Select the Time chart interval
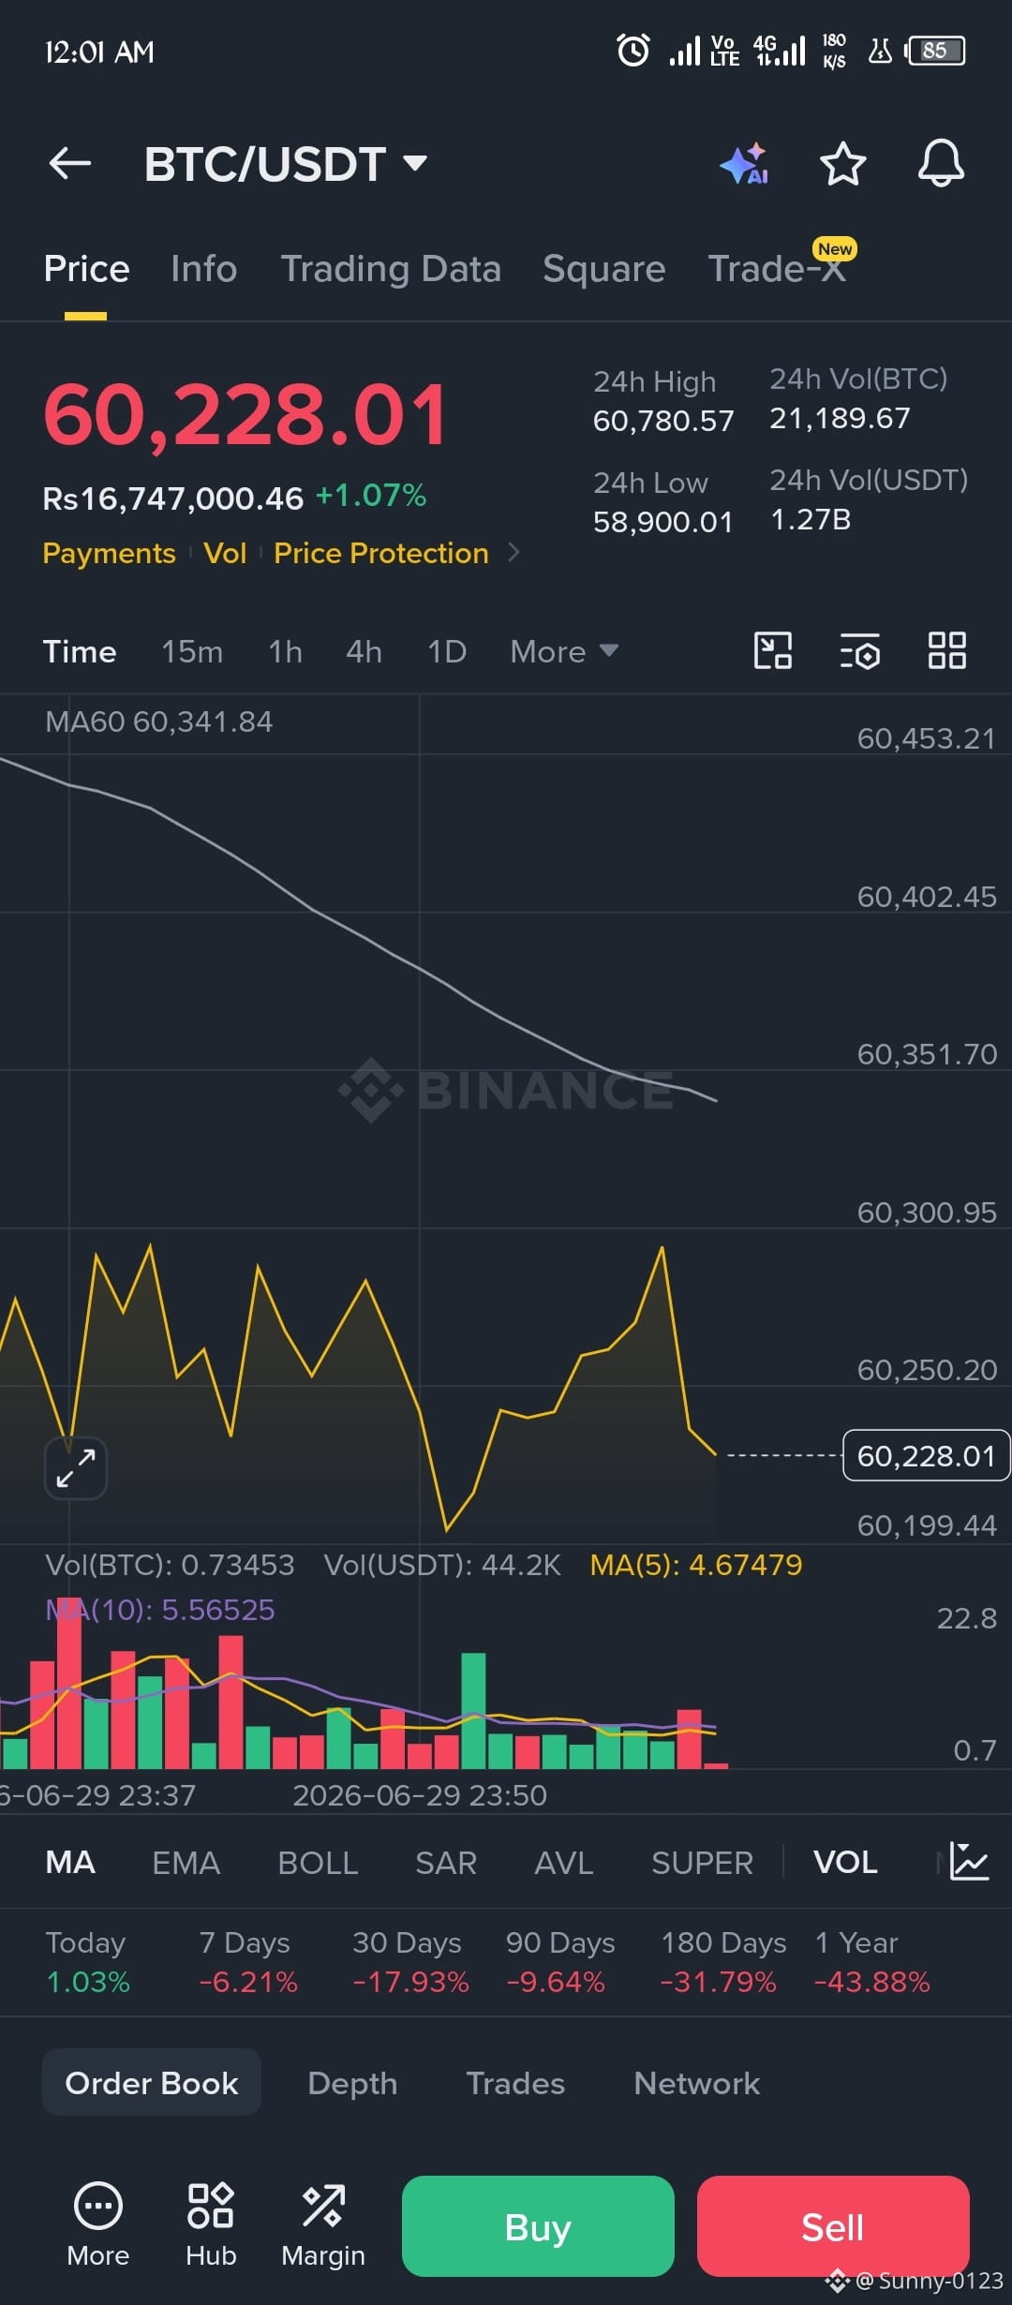The width and height of the screenshot is (1012, 2305). pyautogui.click(x=80, y=651)
